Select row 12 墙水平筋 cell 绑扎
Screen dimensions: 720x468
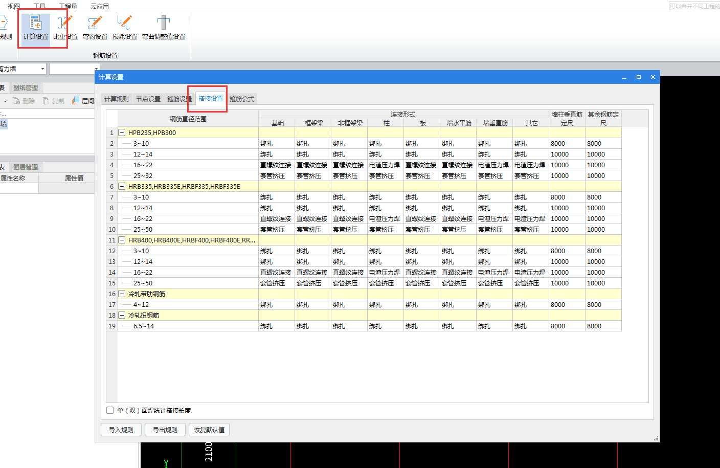click(x=458, y=251)
